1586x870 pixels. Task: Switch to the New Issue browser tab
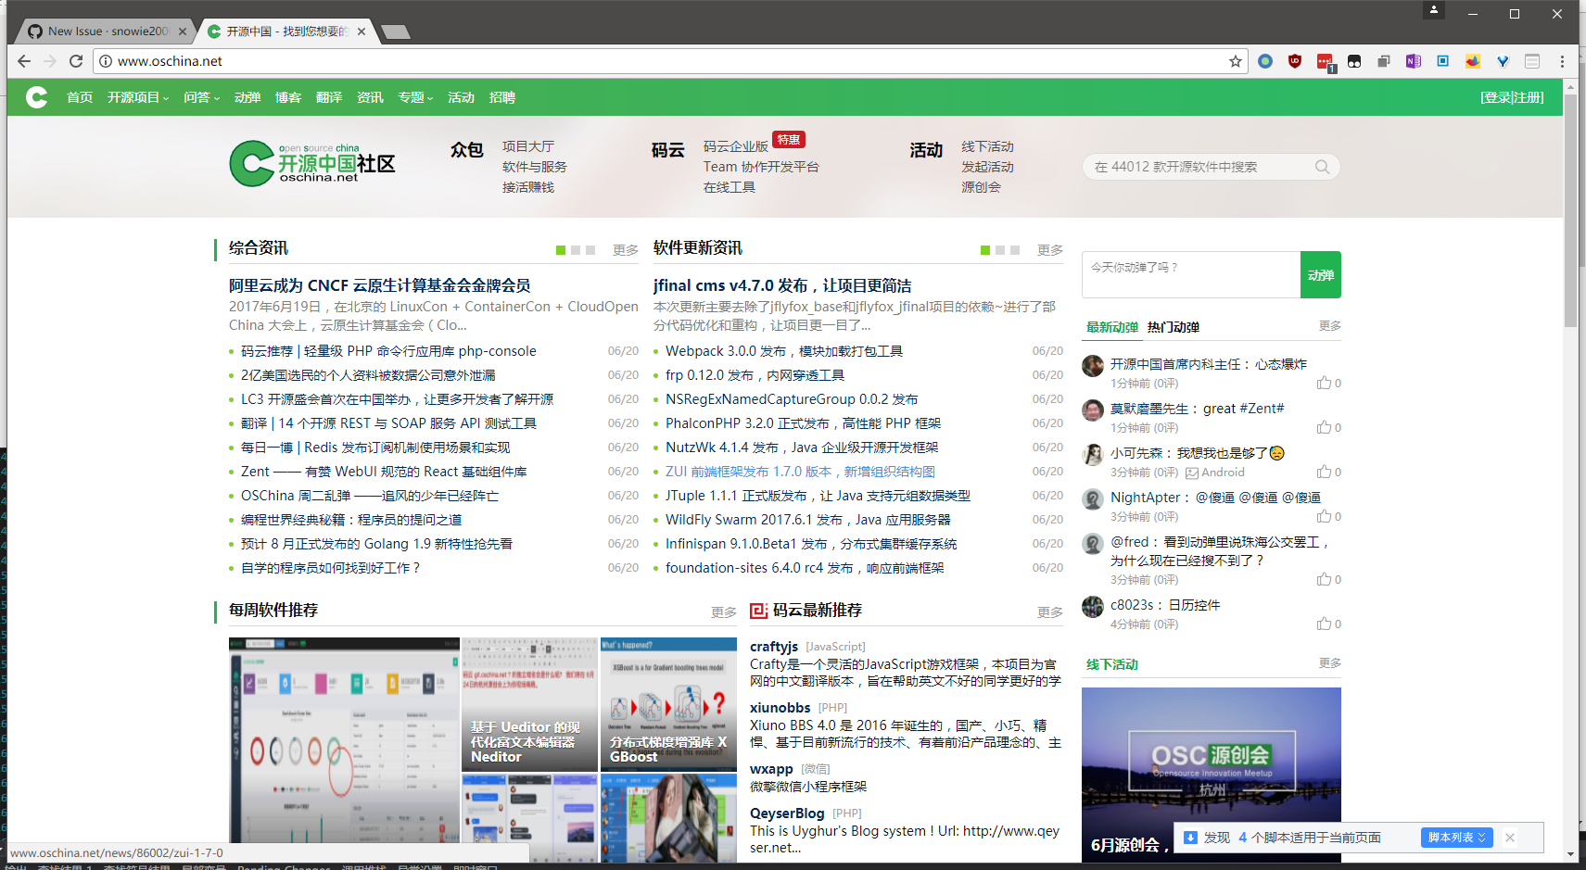[x=100, y=32]
